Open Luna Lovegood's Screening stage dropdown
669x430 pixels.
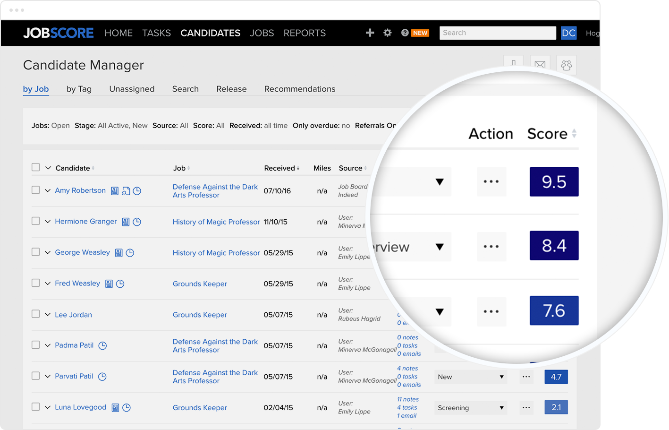point(471,407)
